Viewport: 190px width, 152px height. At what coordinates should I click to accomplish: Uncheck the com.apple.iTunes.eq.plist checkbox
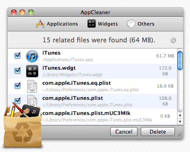17,86
